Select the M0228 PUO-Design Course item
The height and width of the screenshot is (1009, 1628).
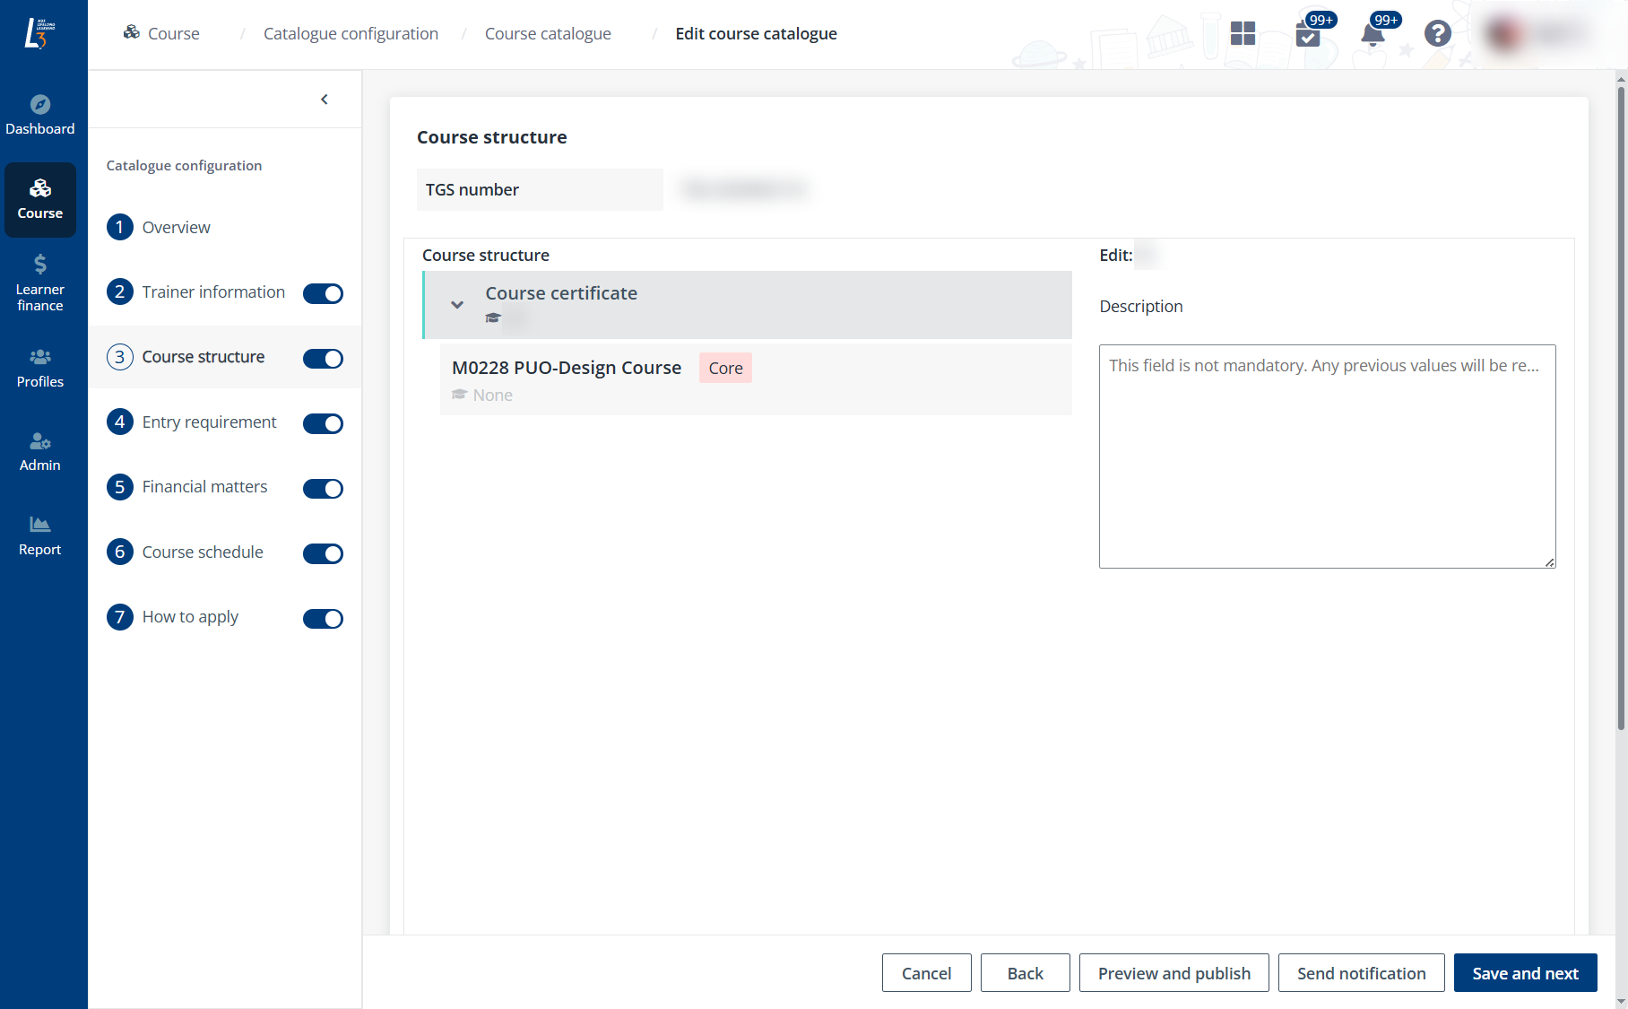(567, 368)
